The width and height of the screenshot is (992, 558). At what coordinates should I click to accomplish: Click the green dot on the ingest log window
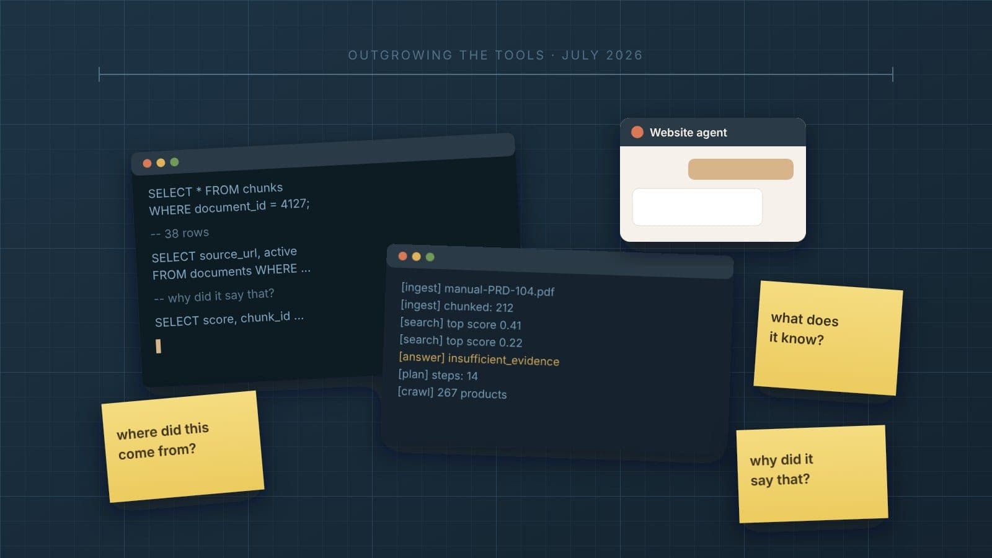point(430,257)
